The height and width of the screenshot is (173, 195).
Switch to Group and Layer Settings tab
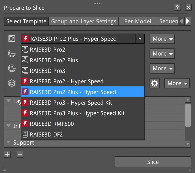(84, 21)
